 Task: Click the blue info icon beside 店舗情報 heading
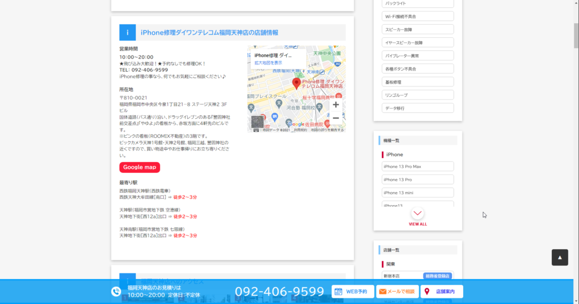(127, 32)
